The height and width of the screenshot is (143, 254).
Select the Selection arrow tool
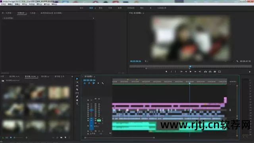click(77, 79)
